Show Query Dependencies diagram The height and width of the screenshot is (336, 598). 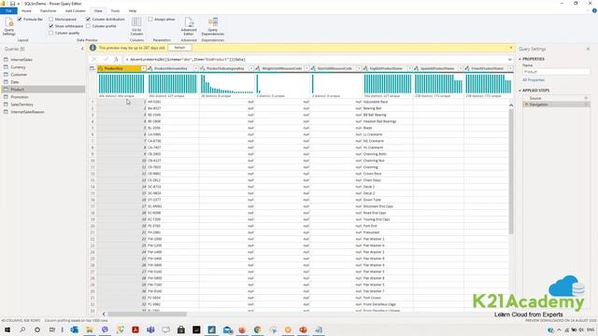[x=213, y=26]
